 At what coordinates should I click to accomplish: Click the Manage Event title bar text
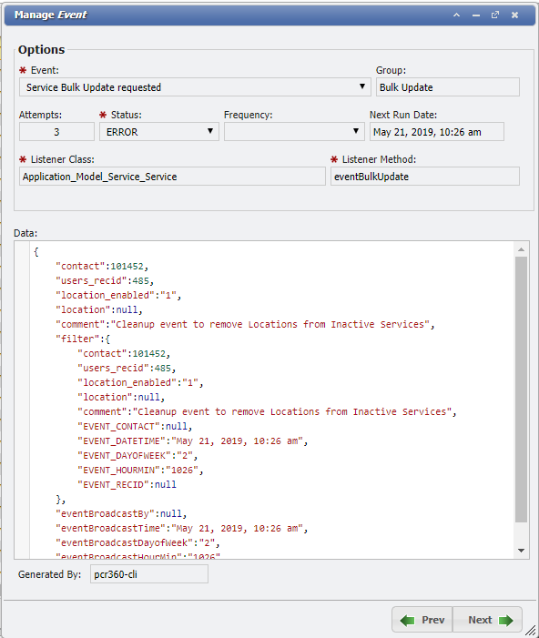tap(50, 15)
